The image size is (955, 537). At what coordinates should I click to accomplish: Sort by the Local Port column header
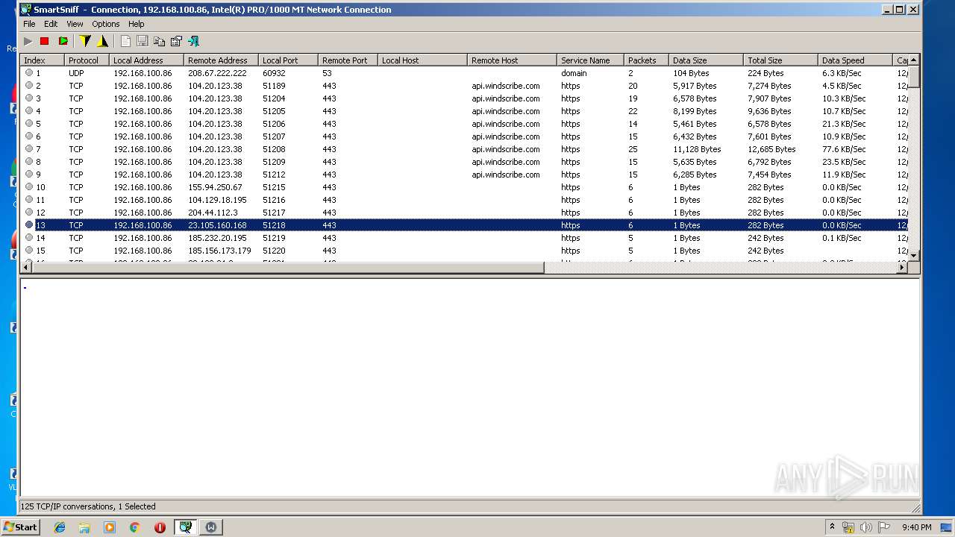pyautogui.click(x=288, y=60)
